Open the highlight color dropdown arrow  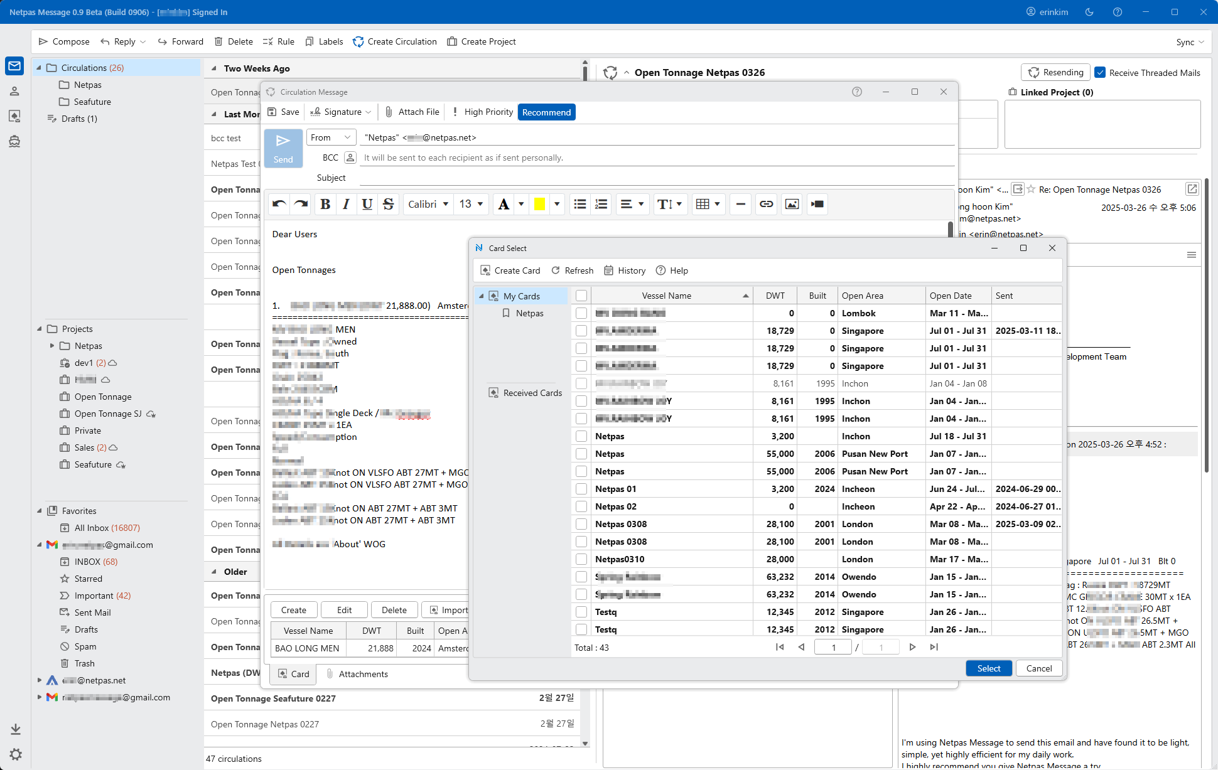coord(557,204)
